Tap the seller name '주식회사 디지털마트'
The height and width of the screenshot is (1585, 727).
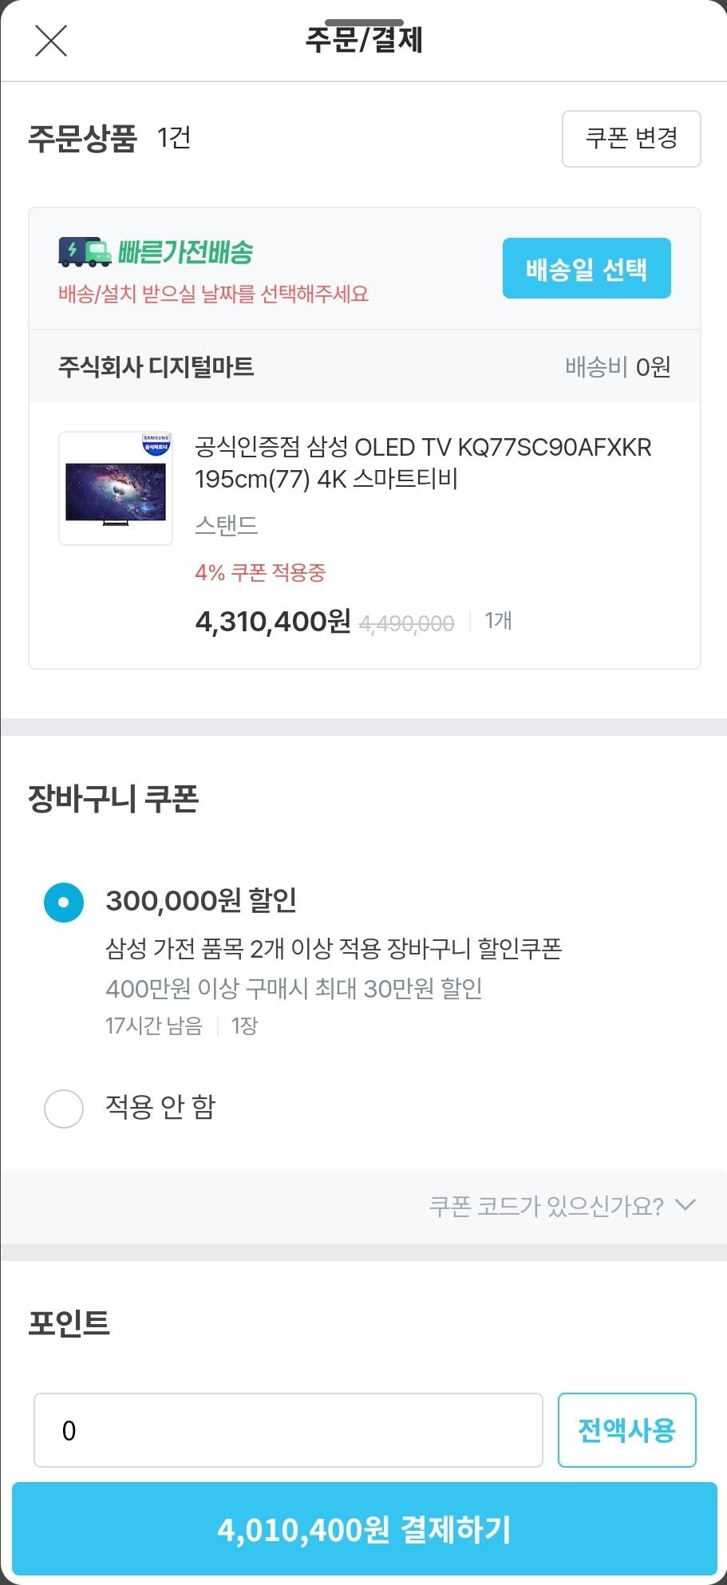pos(156,367)
